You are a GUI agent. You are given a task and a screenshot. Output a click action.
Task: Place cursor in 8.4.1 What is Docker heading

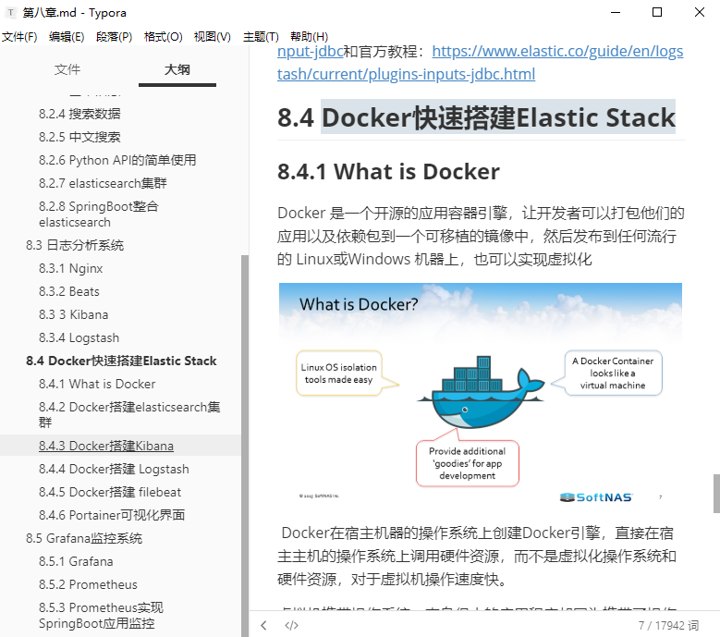(x=388, y=171)
